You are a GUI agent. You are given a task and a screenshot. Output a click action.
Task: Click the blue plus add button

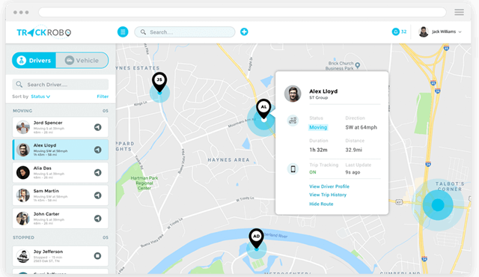click(x=244, y=31)
